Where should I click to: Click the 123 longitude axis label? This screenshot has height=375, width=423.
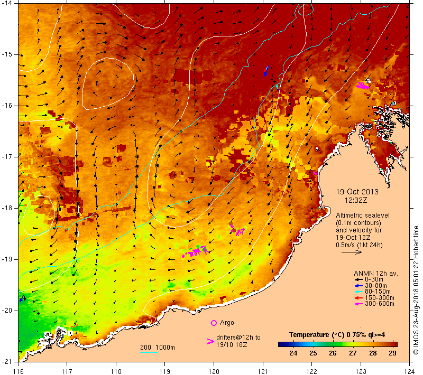point(361,371)
